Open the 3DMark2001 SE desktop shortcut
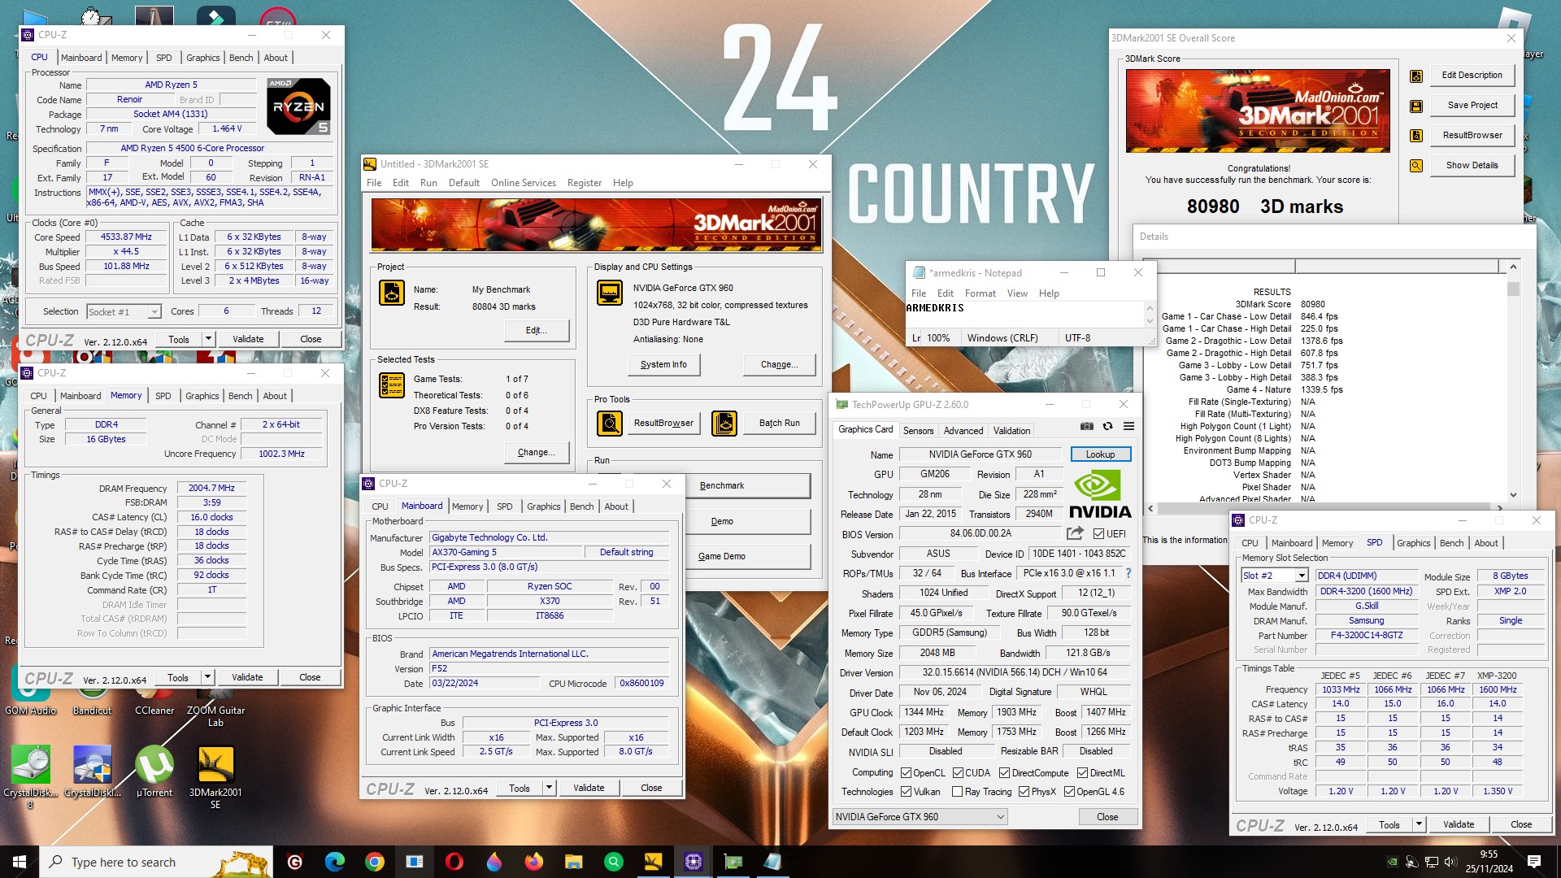Viewport: 1561px width, 878px height. (215, 776)
